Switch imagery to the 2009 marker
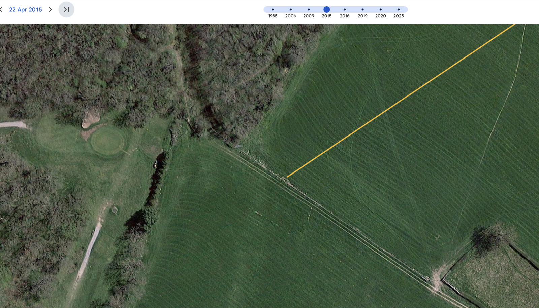Screen dimensions: 539x308 pyautogui.click(x=309, y=10)
